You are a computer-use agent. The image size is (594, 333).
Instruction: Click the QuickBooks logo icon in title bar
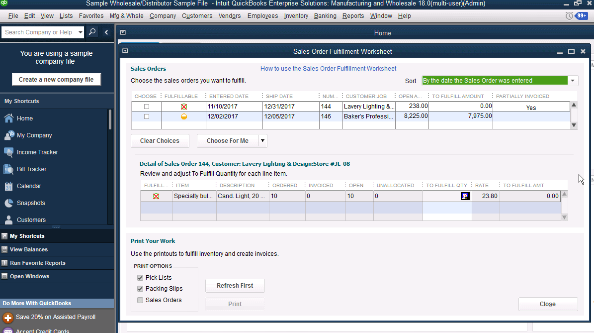4,3
